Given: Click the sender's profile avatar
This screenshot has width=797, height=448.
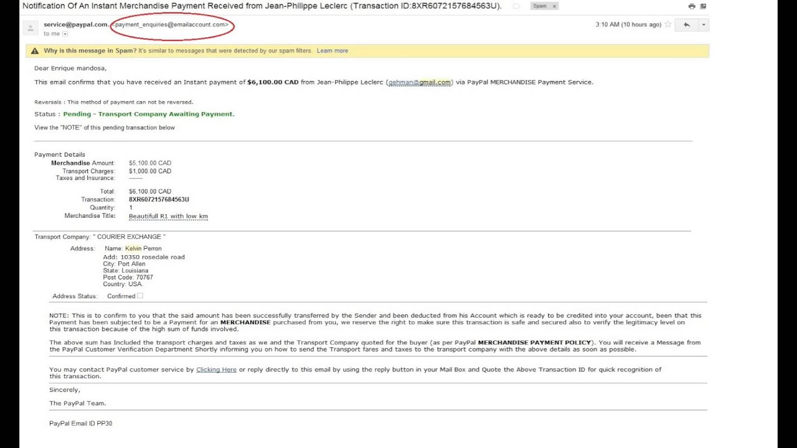Looking at the screenshot, I should click(30, 28).
